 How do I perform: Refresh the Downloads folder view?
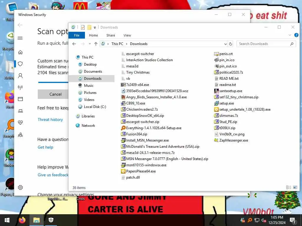(x=231, y=44)
